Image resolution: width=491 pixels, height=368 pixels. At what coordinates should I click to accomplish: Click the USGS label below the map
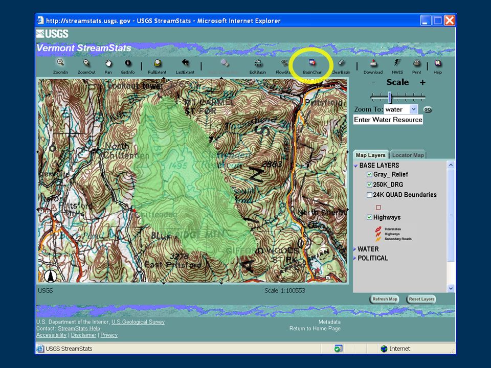tap(46, 290)
